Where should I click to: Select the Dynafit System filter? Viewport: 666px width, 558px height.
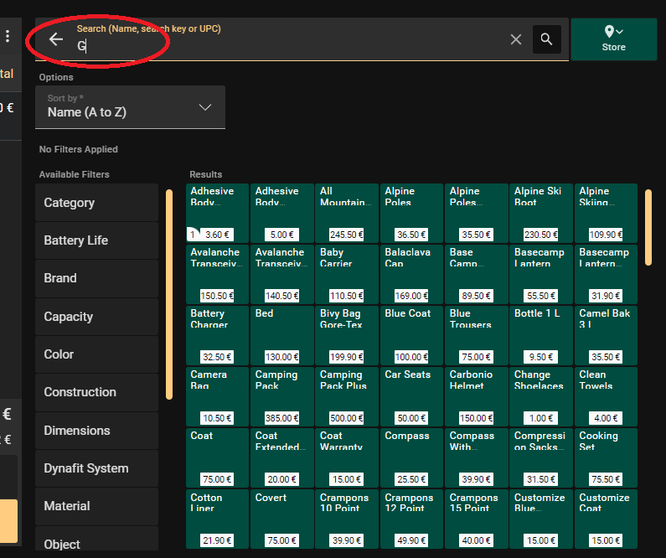point(96,468)
